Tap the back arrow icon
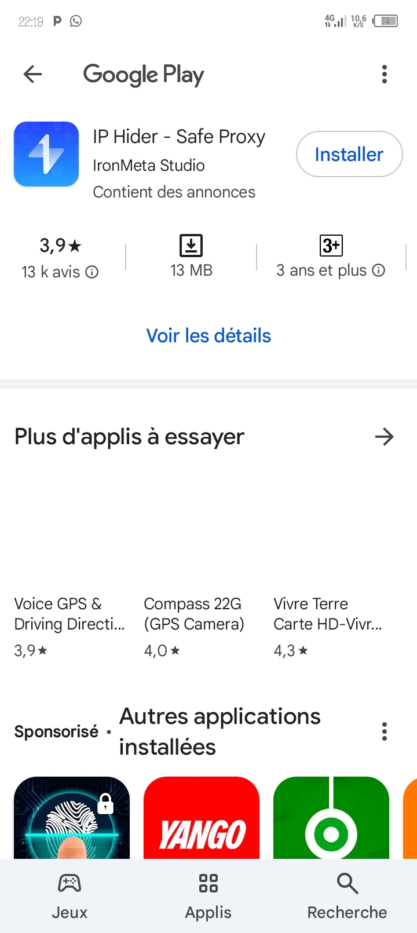417x933 pixels. pos(33,74)
